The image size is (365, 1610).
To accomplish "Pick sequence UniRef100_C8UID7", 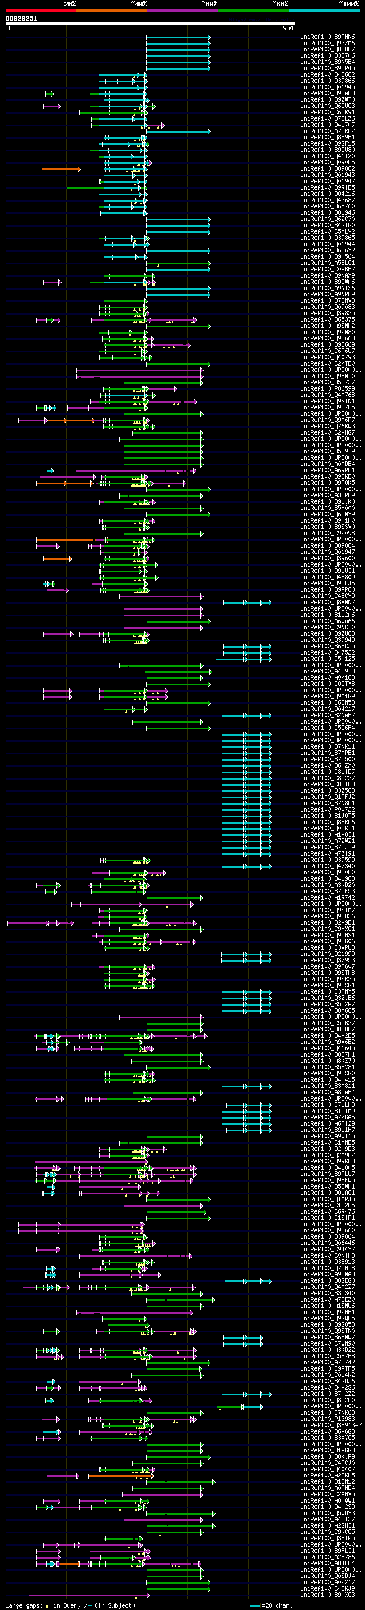I will point(327,772).
